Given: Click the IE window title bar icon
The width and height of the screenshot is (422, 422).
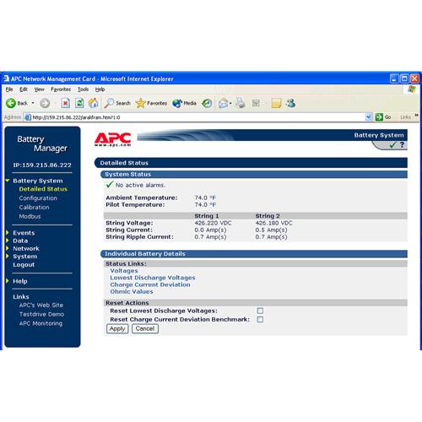Looking at the screenshot, I should pos(6,78).
